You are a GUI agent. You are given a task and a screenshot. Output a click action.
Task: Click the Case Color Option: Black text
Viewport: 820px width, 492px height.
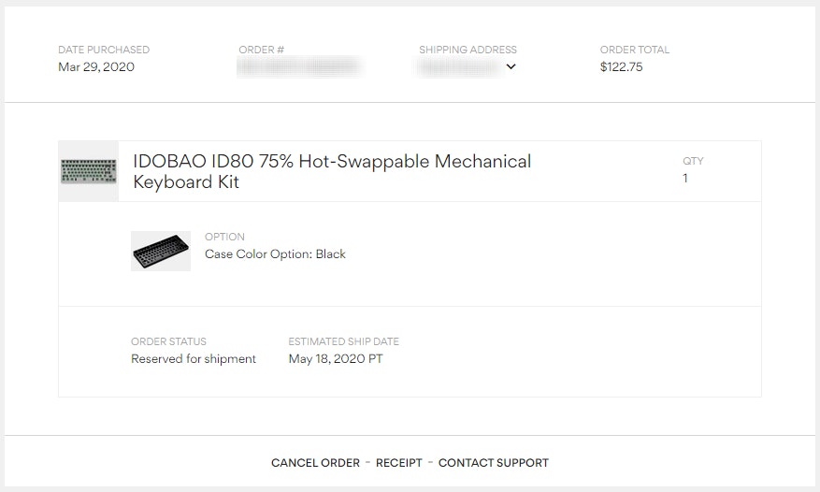[275, 254]
